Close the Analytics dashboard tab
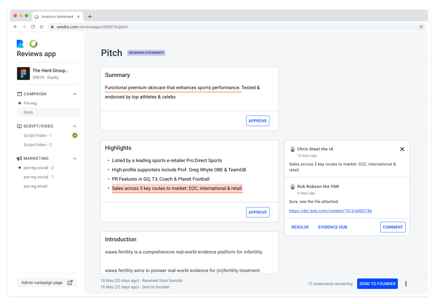Image resolution: width=438 pixels, height=304 pixels. point(78,17)
